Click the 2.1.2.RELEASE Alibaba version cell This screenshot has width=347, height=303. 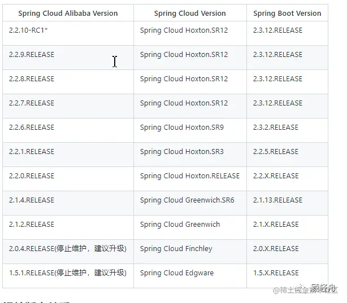[x=68, y=227]
